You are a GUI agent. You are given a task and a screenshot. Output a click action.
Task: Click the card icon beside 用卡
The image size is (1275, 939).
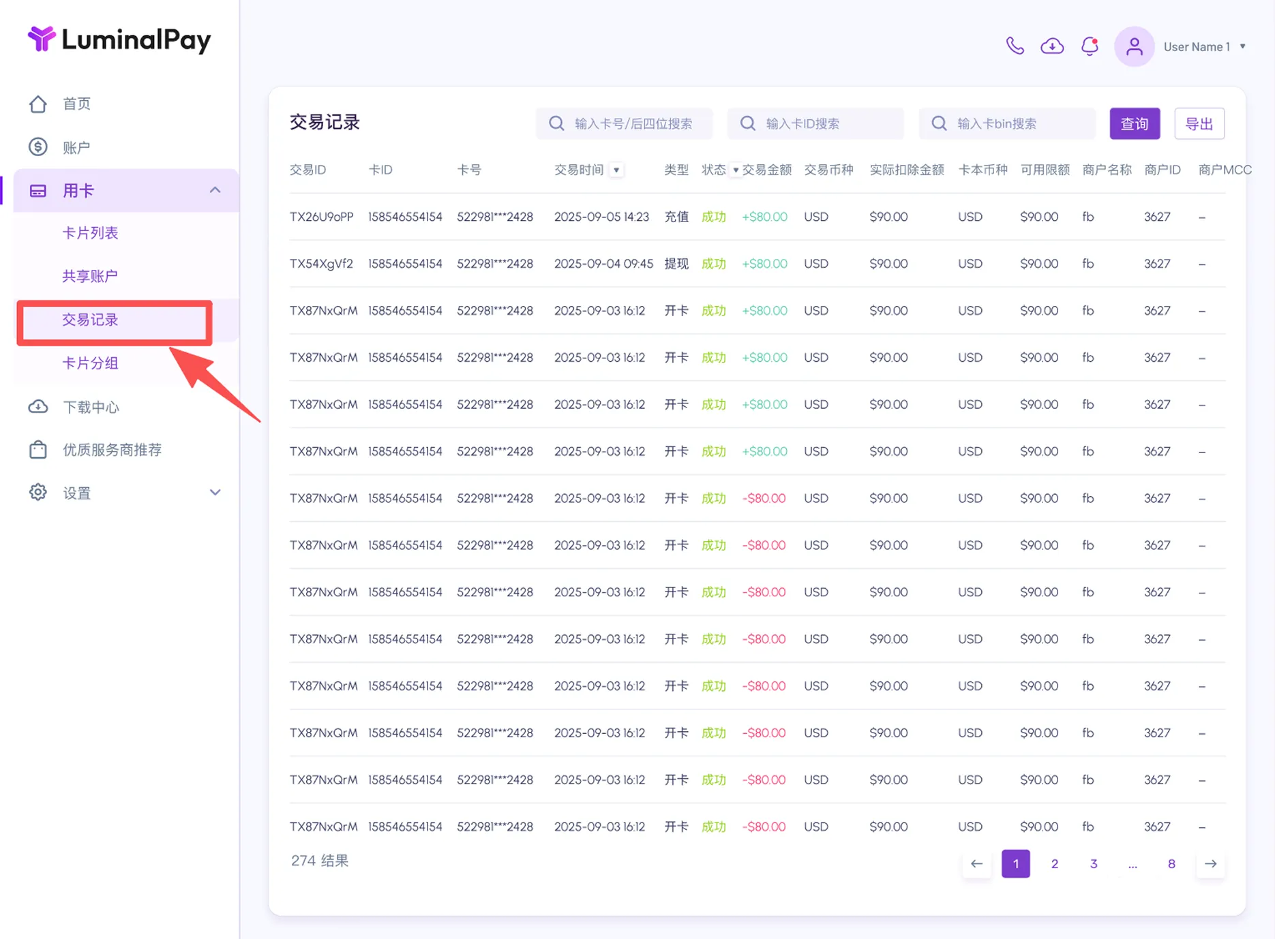38,191
